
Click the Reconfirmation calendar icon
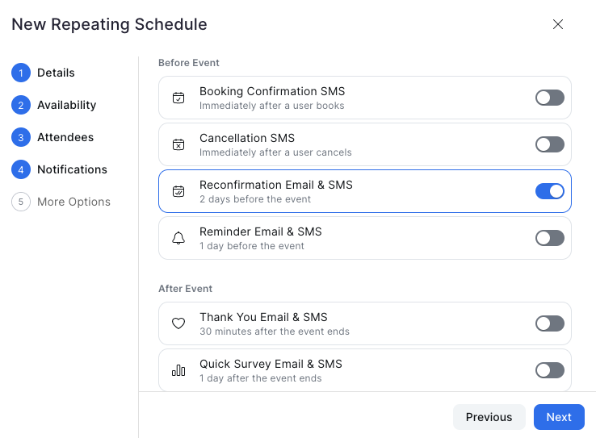(x=178, y=192)
